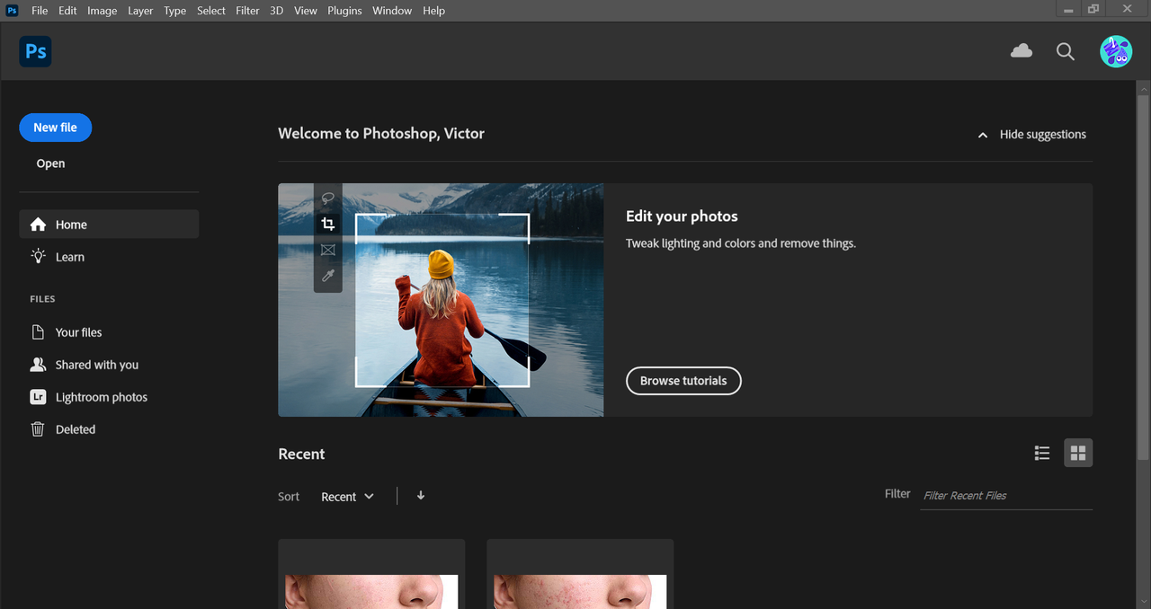1151x609 pixels.
Task: Click the frame icon in tutorial image
Action: click(328, 251)
